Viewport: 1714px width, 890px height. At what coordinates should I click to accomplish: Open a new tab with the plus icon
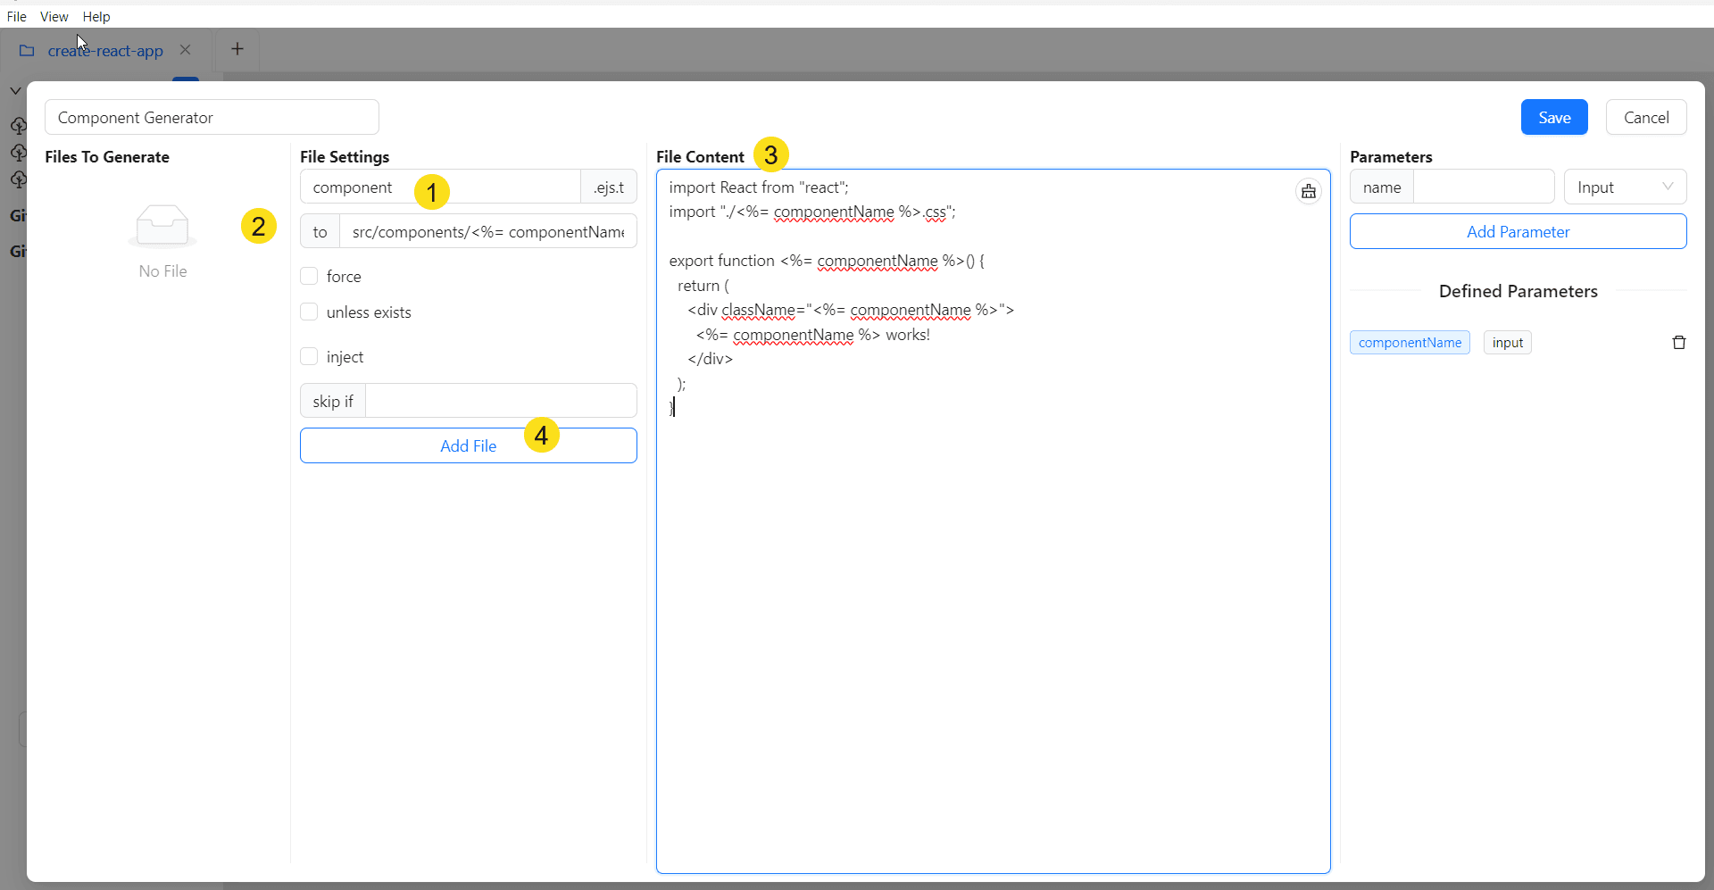[237, 49]
